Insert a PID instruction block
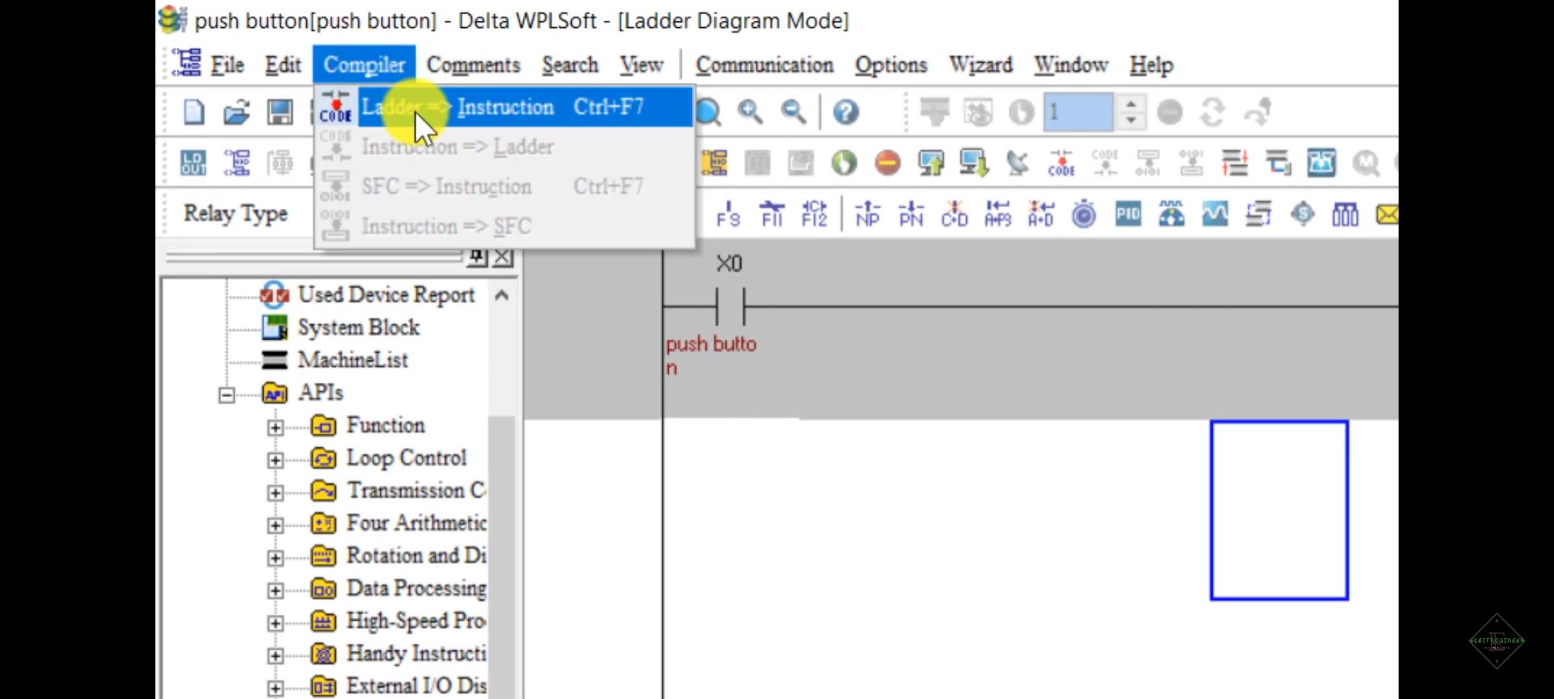The width and height of the screenshot is (1554, 699). (x=1128, y=214)
